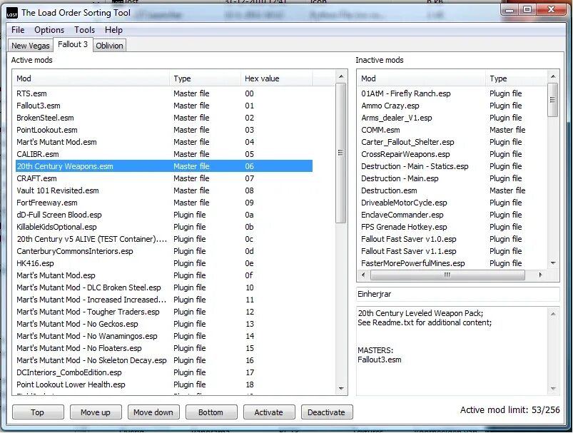Click active mods scrollbar up arrow
This screenshot has height=433, width=573.
pyautogui.click(x=341, y=76)
